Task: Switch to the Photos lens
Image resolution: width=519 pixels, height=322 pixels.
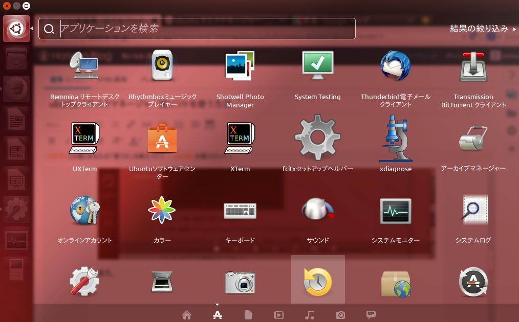Action: tap(340, 315)
